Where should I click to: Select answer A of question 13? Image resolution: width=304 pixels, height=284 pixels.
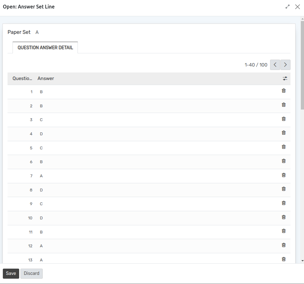click(x=41, y=260)
